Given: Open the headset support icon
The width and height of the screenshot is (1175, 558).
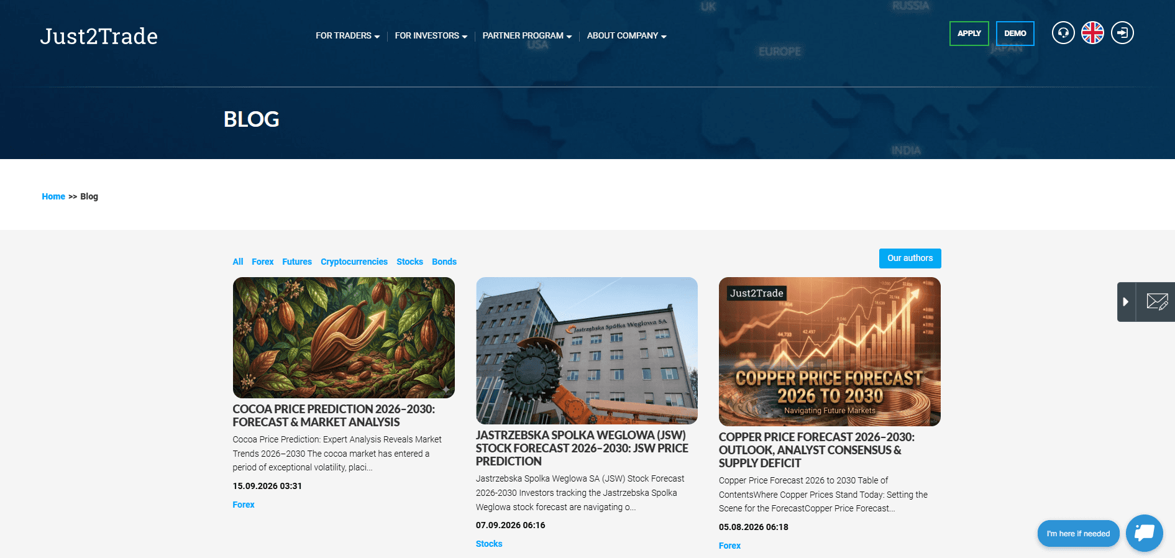Looking at the screenshot, I should (x=1063, y=33).
